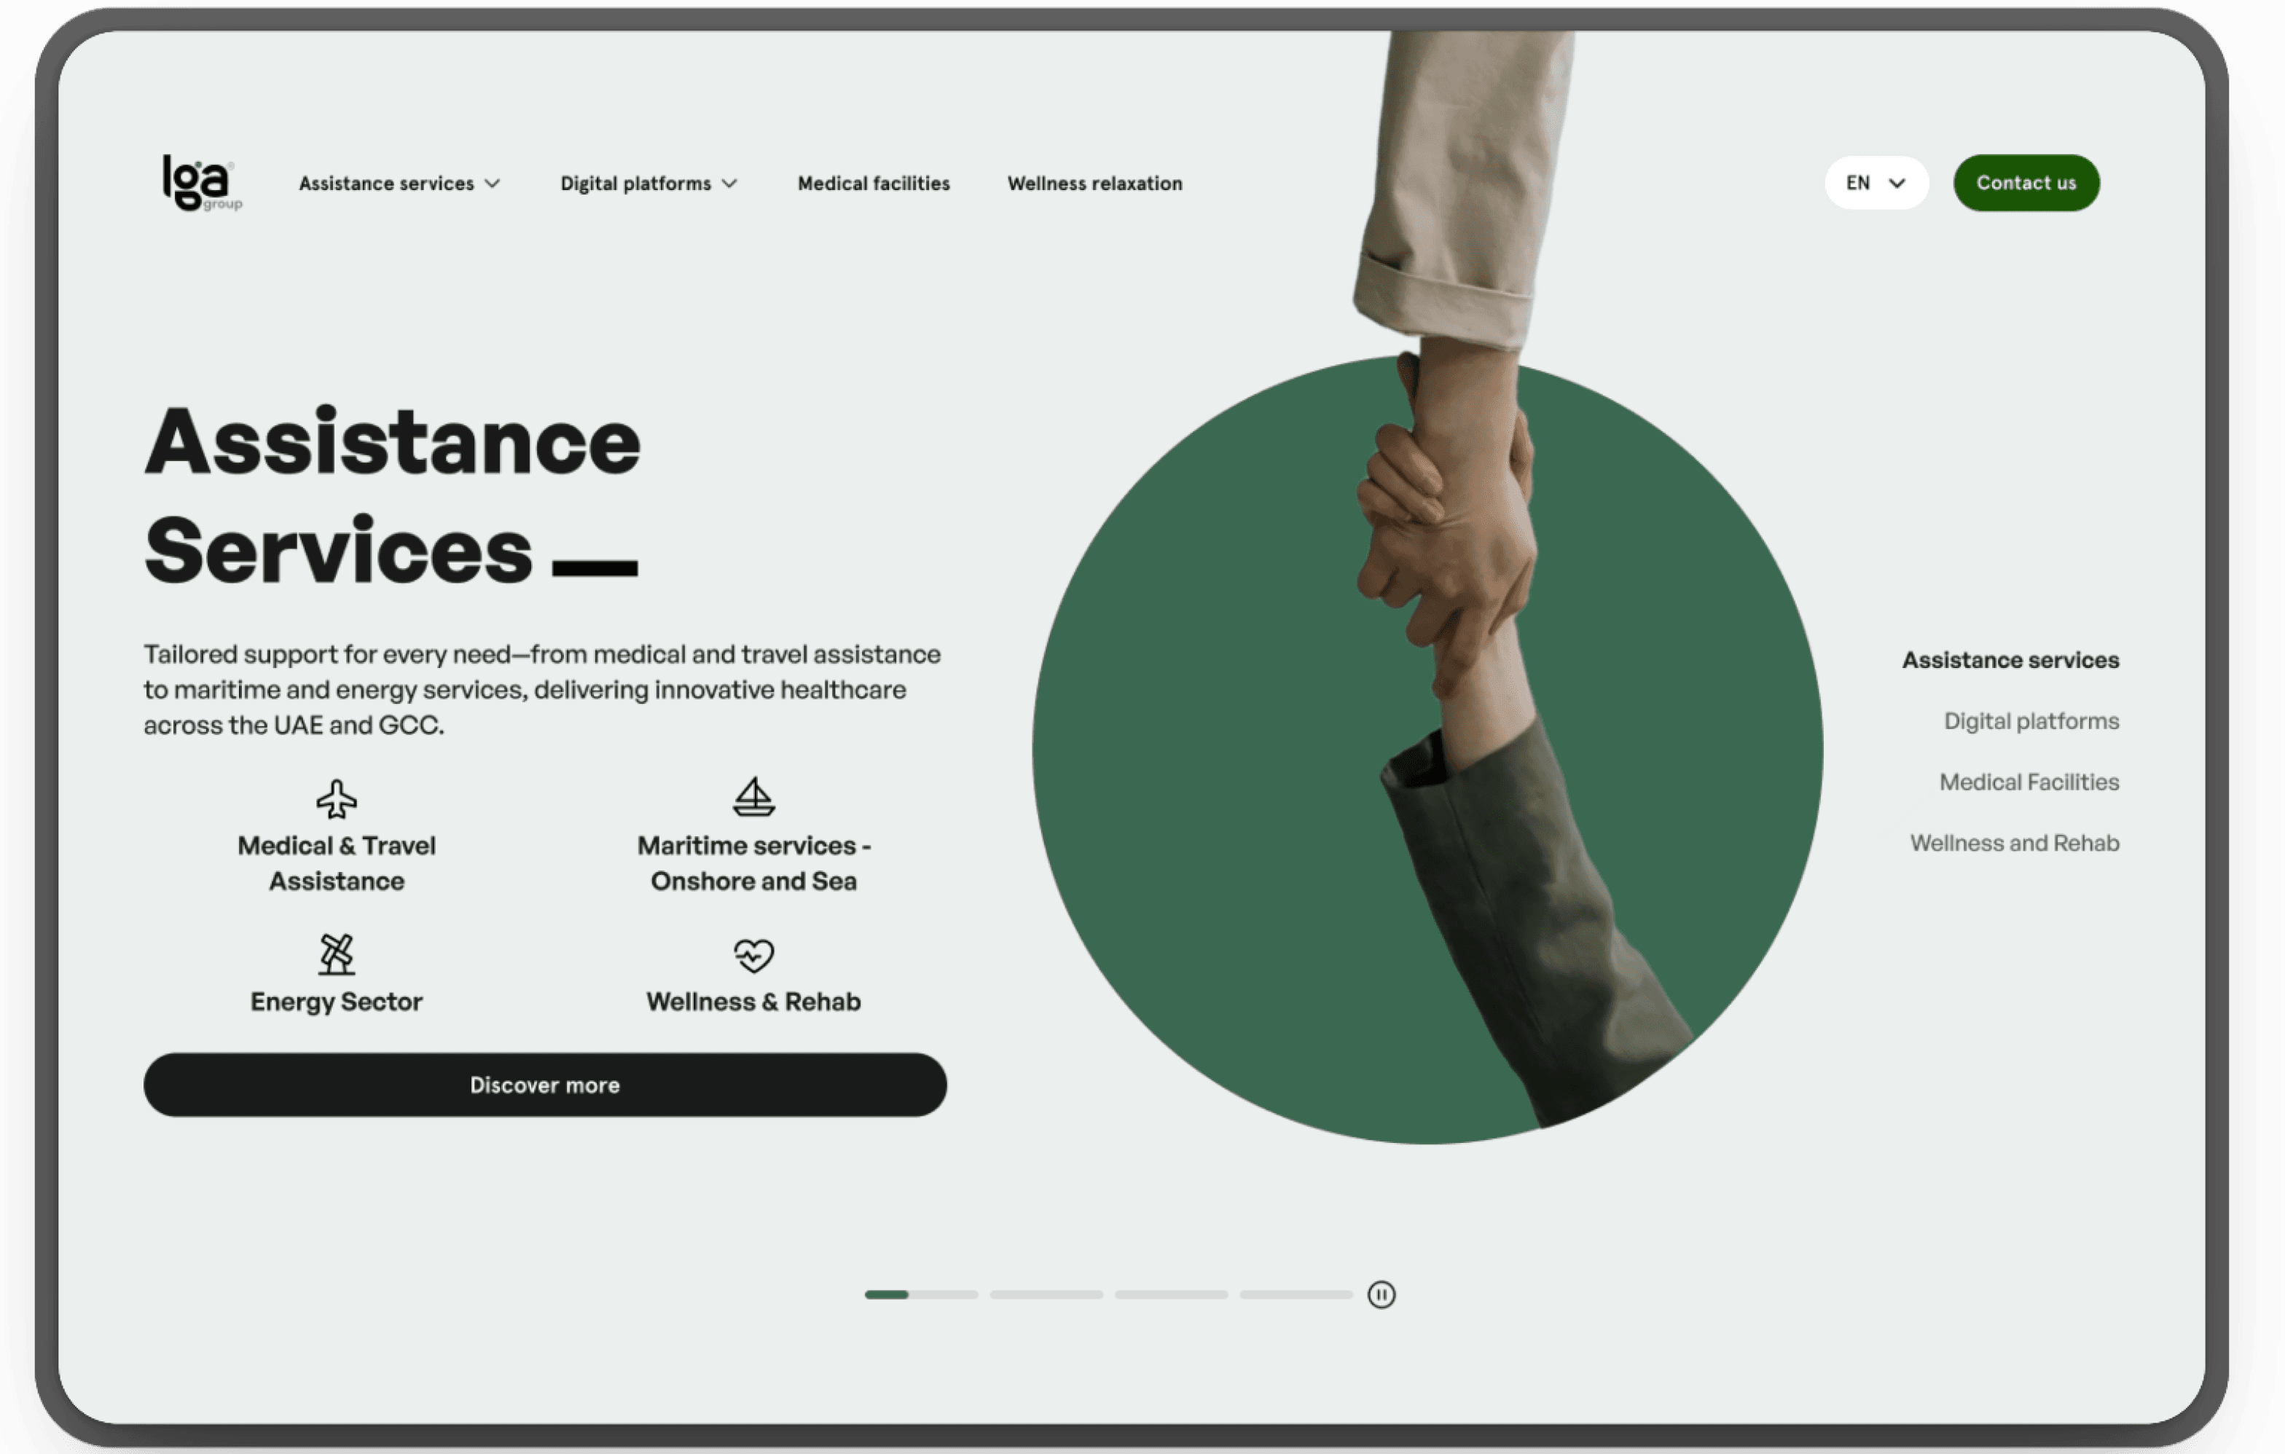Open Wellness relaxation in the top nav

(1094, 183)
